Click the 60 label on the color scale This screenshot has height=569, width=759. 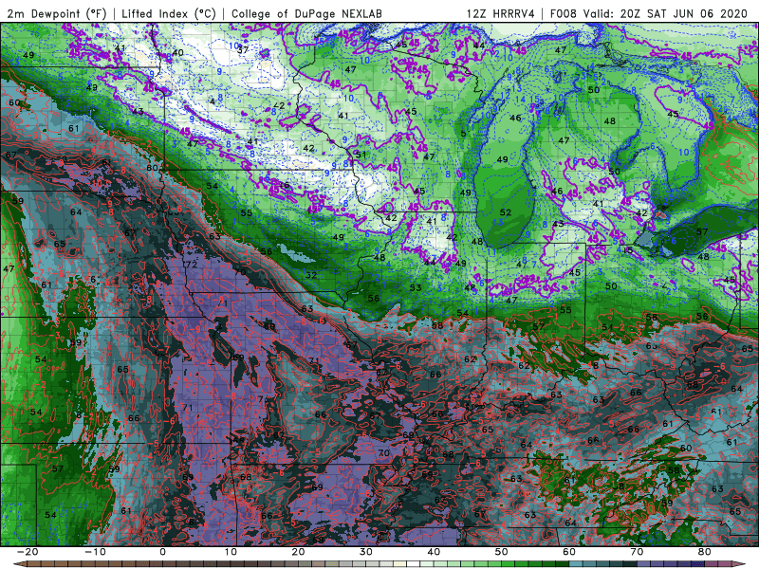point(569,552)
